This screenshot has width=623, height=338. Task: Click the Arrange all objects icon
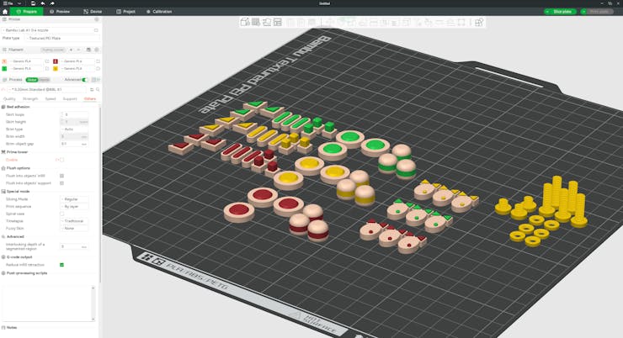[x=277, y=22]
